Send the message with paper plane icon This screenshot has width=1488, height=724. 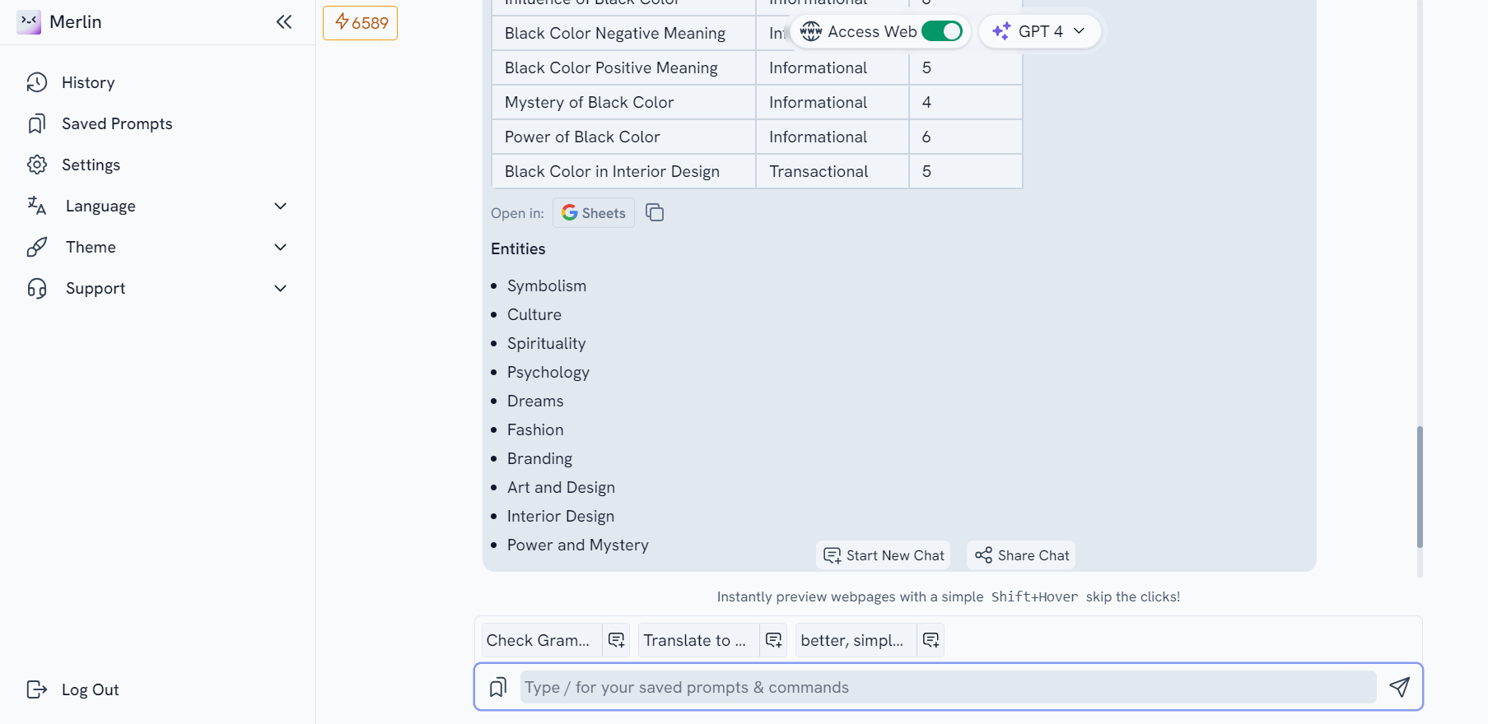point(1399,687)
